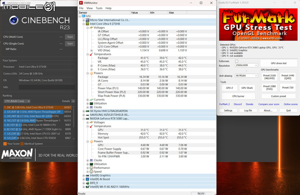300x195 pixels.
Task: Open the Online scores link
Action: [291, 104]
